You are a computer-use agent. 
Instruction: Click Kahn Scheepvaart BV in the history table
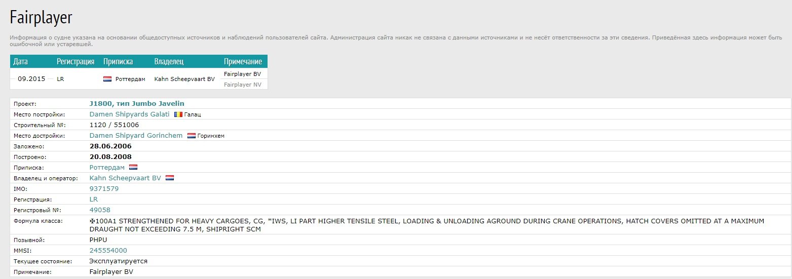tap(184, 79)
